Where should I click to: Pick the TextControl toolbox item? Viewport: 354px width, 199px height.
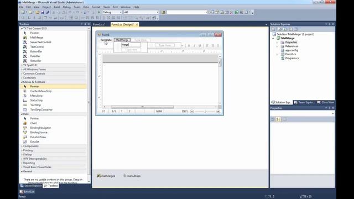(37, 47)
